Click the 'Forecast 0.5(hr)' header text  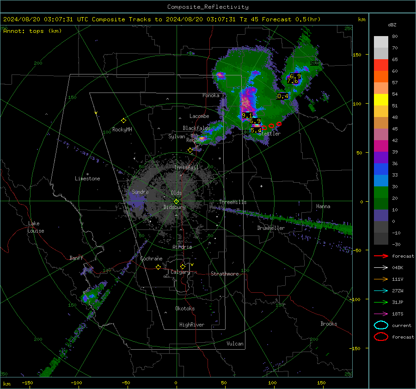tap(291, 19)
